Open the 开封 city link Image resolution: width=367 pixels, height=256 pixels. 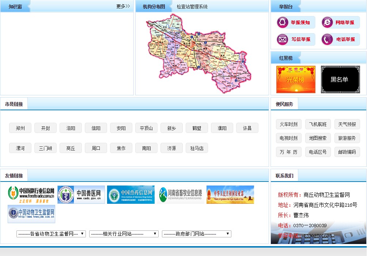point(45,128)
